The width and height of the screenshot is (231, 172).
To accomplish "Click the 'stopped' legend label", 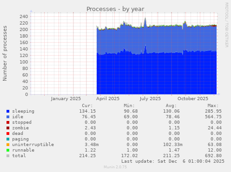I will click(x=22, y=122).
